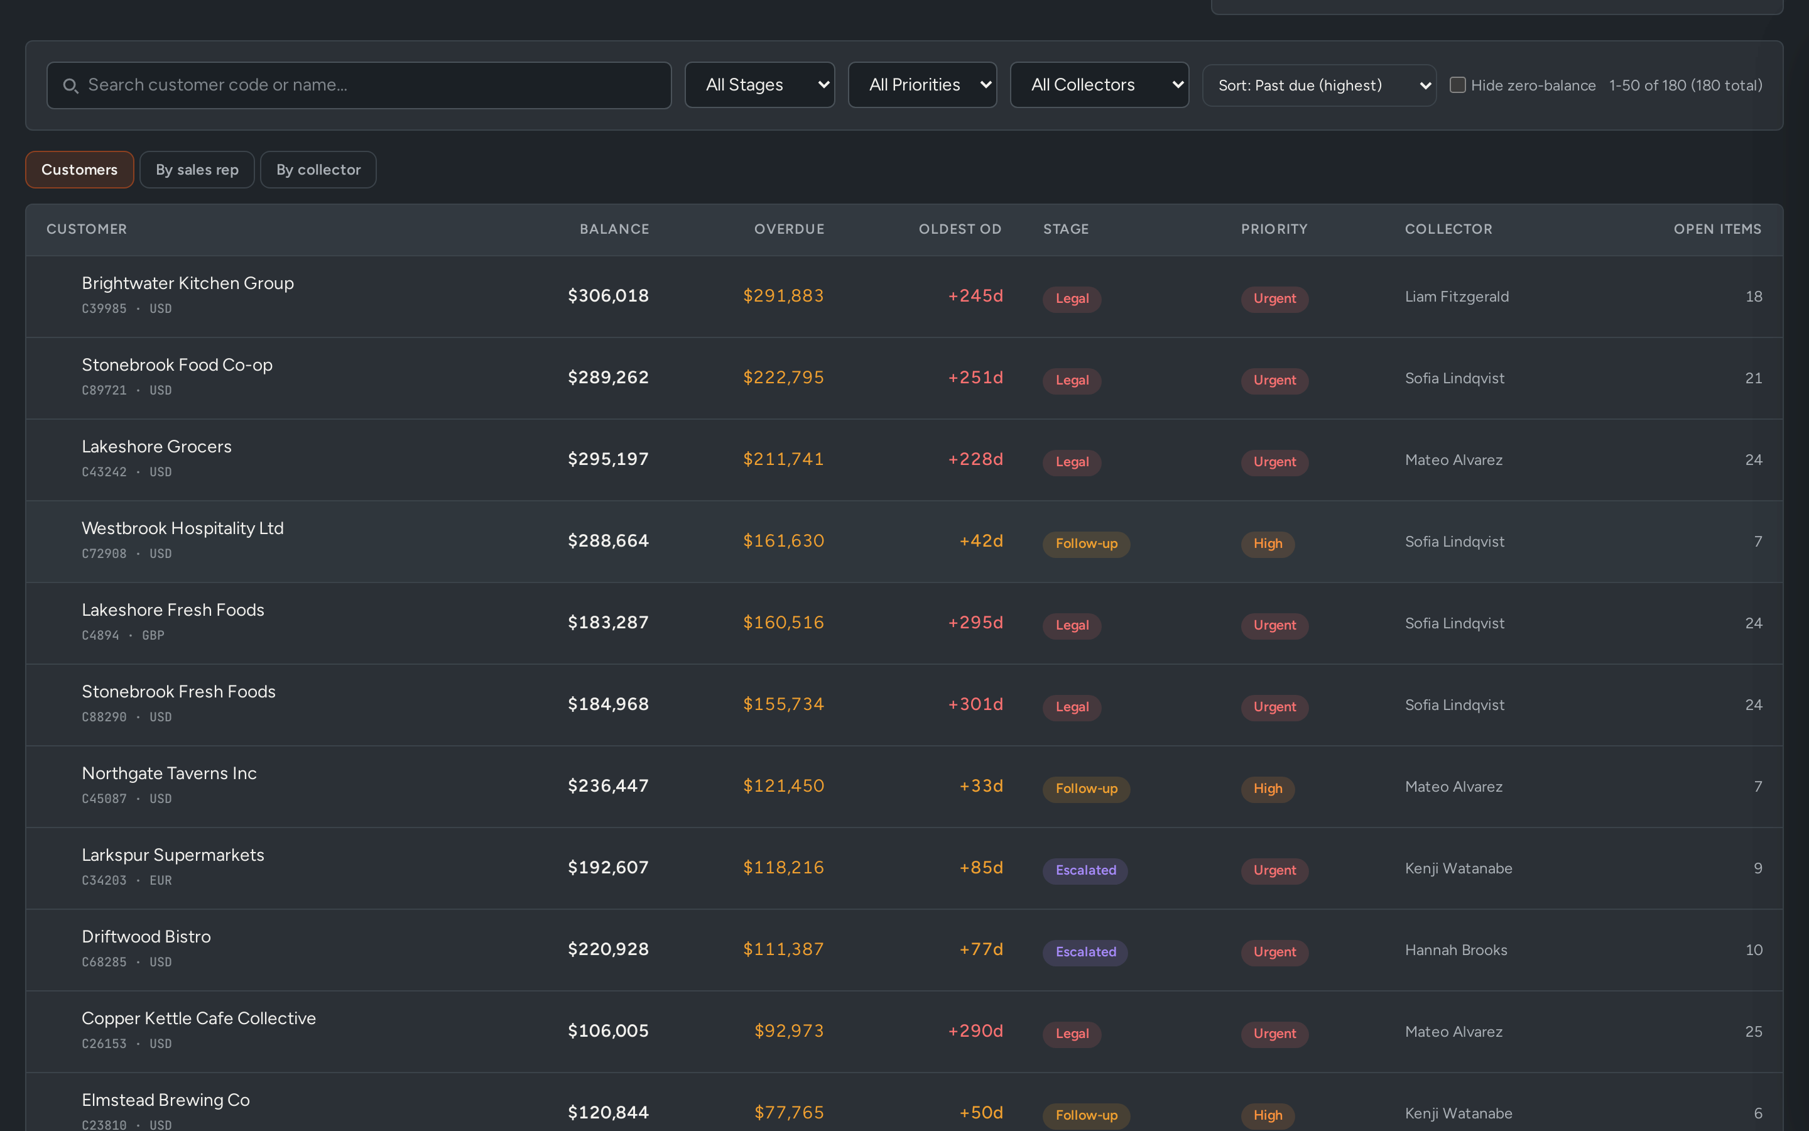Open the All Collectors dropdown
1809x1131 pixels.
[1100, 85]
